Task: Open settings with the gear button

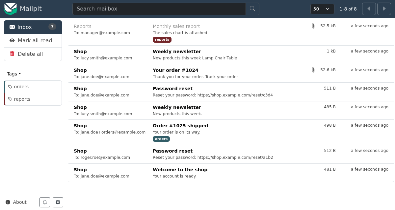Action: coord(58,202)
